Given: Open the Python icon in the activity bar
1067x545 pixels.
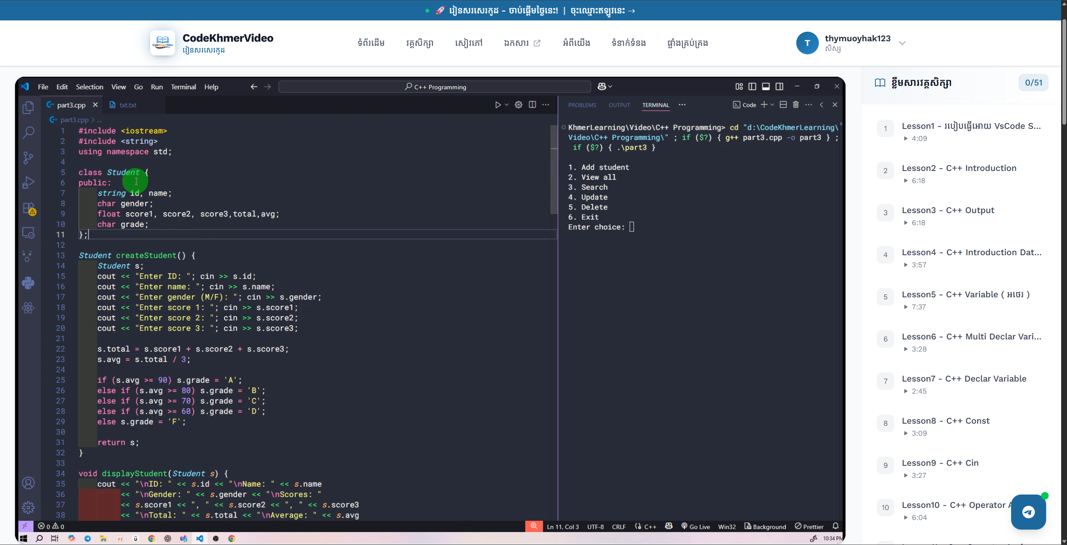Looking at the screenshot, I should pyautogui.click(x=28, y=283).
